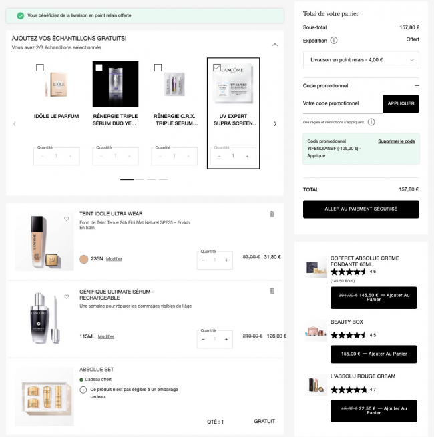434x437 pixels.
Task: Go to next samples with right arrow
Action: pyautogui.click(x=275, y=123)
